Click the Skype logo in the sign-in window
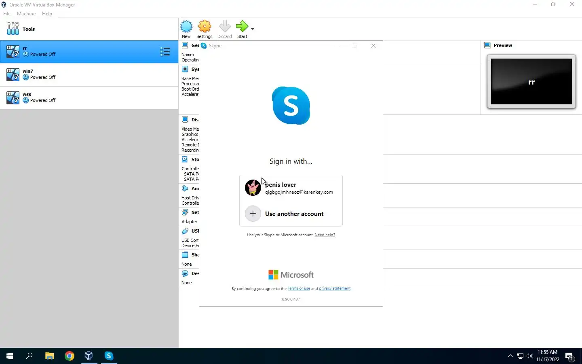This screenshot has width=582, height=364. coord(291,106)
